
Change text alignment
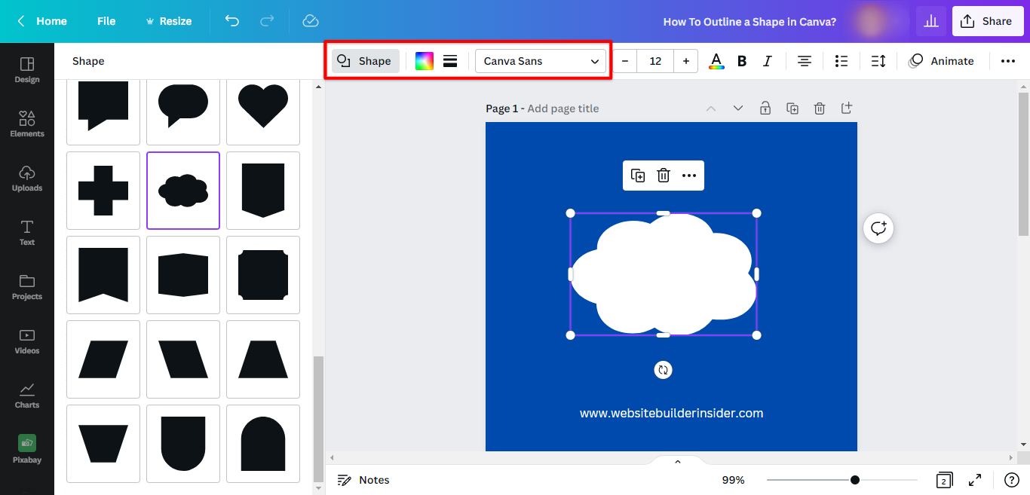805,61
